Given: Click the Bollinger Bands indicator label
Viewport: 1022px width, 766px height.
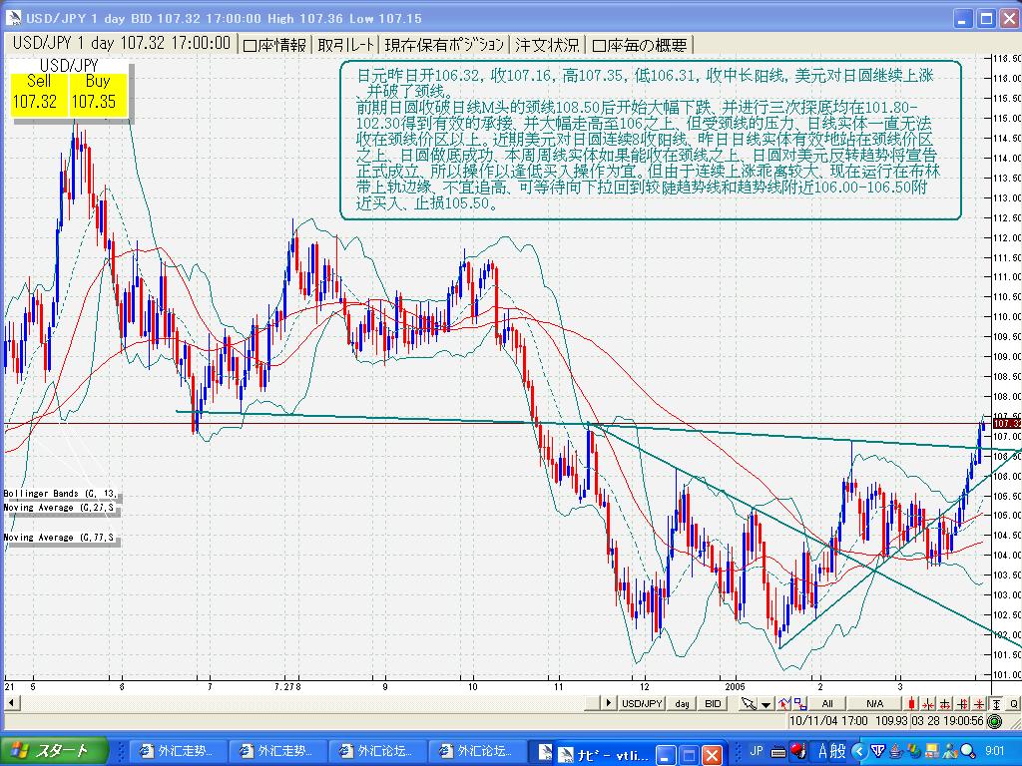Looking at the screenshot, I should tap(60, 494).
